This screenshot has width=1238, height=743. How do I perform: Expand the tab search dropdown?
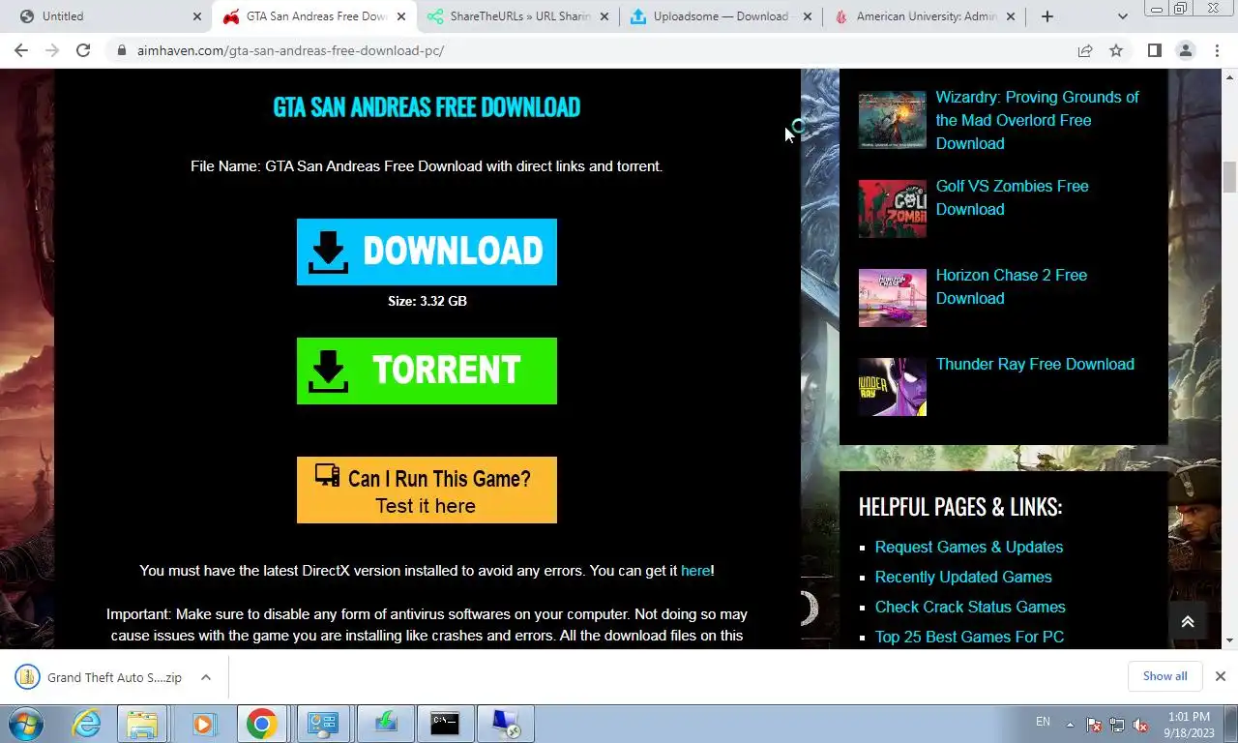coord(1122,16)
